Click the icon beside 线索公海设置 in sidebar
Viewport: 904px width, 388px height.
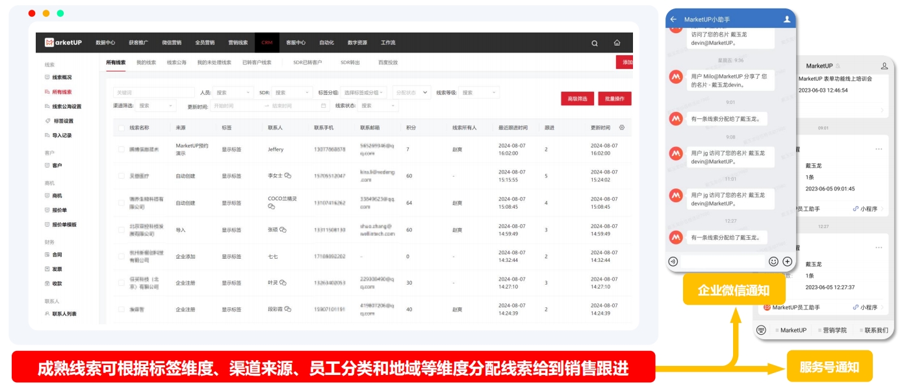click(47, 107)
